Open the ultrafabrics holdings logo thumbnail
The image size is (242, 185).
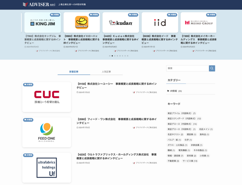click(x=47, y=168)
